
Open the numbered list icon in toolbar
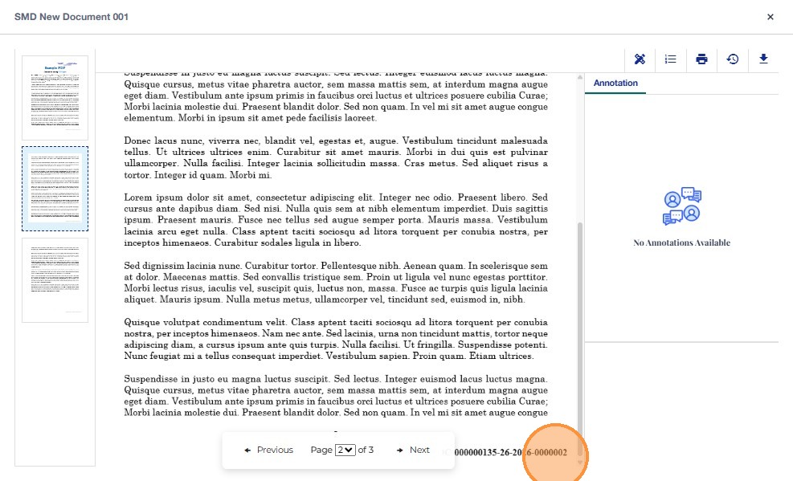671,59
